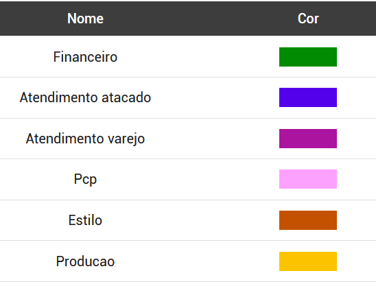
Task: Pick the blue Atendimento atacado color swatch
Action: coord(308,97)
